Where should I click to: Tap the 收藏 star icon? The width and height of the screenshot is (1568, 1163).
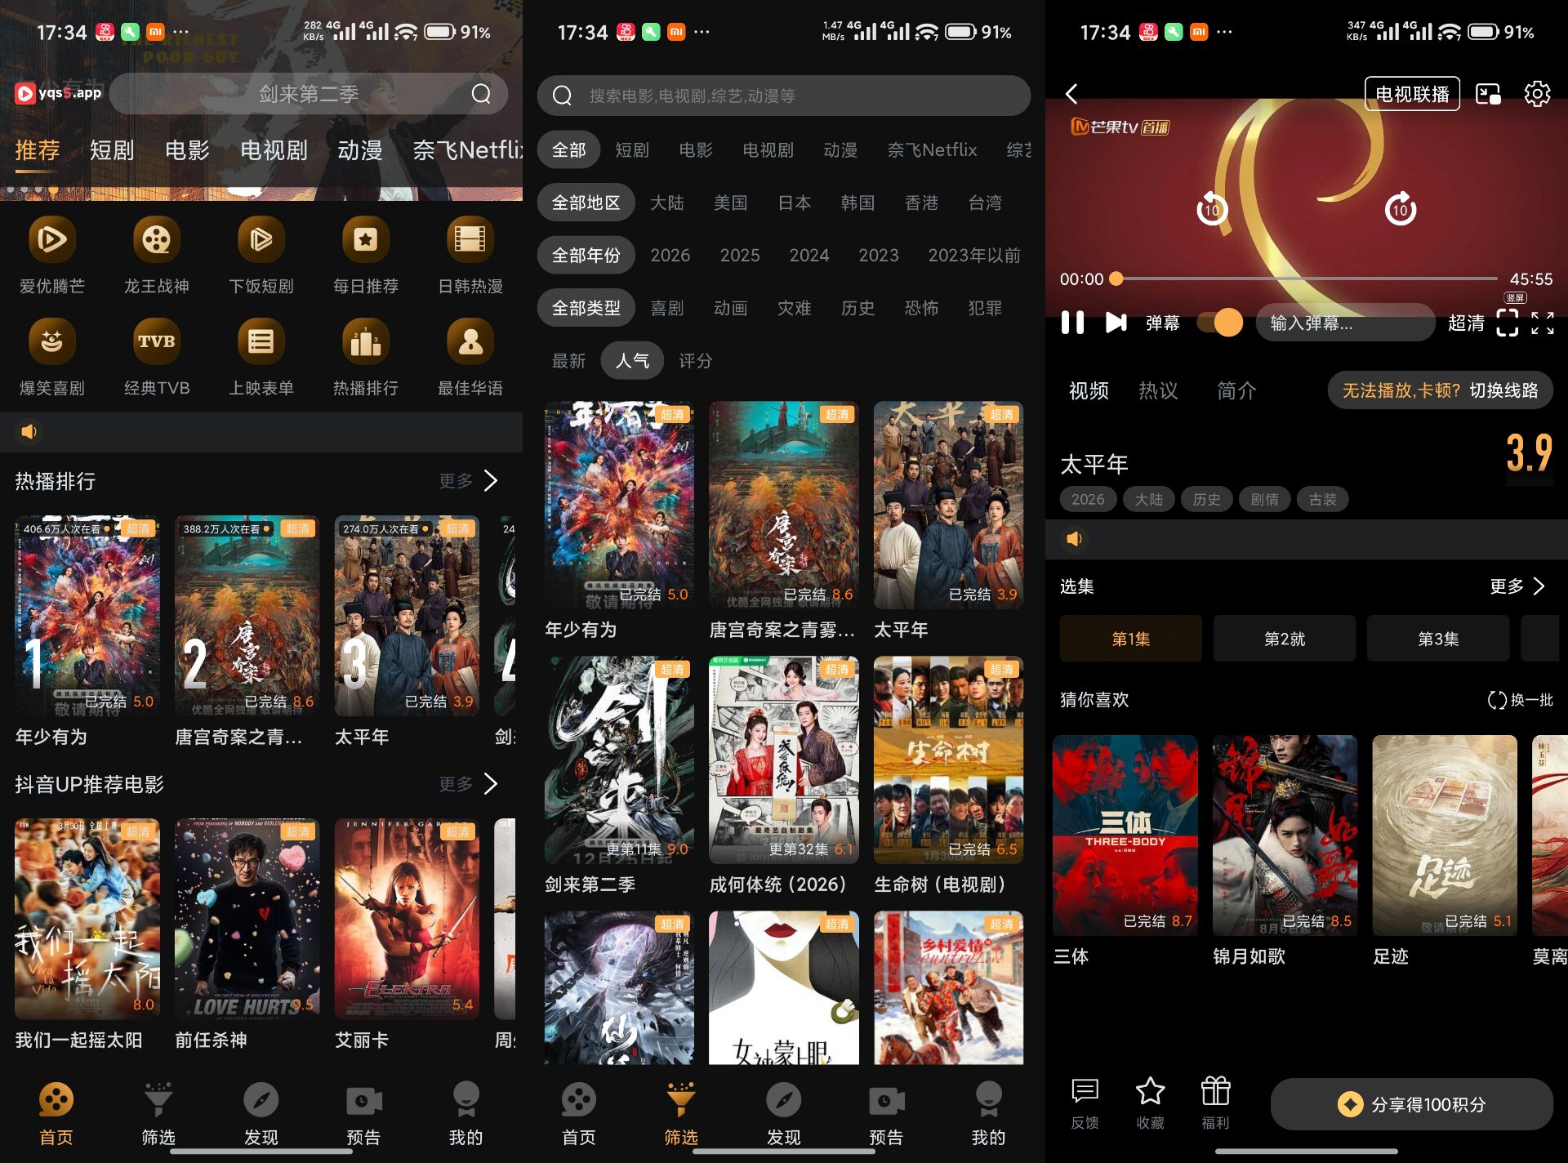[1150, 1092]
